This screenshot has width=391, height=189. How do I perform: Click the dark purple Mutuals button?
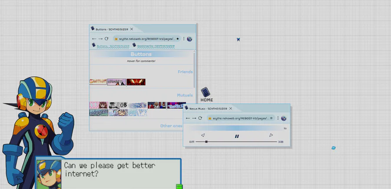coord(176,105)
